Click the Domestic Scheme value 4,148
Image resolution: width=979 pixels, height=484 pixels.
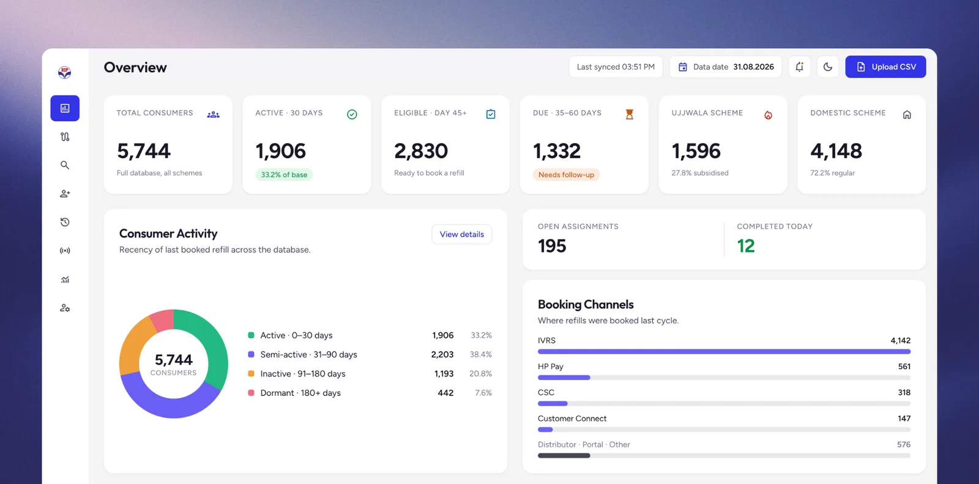click(836, 151)
